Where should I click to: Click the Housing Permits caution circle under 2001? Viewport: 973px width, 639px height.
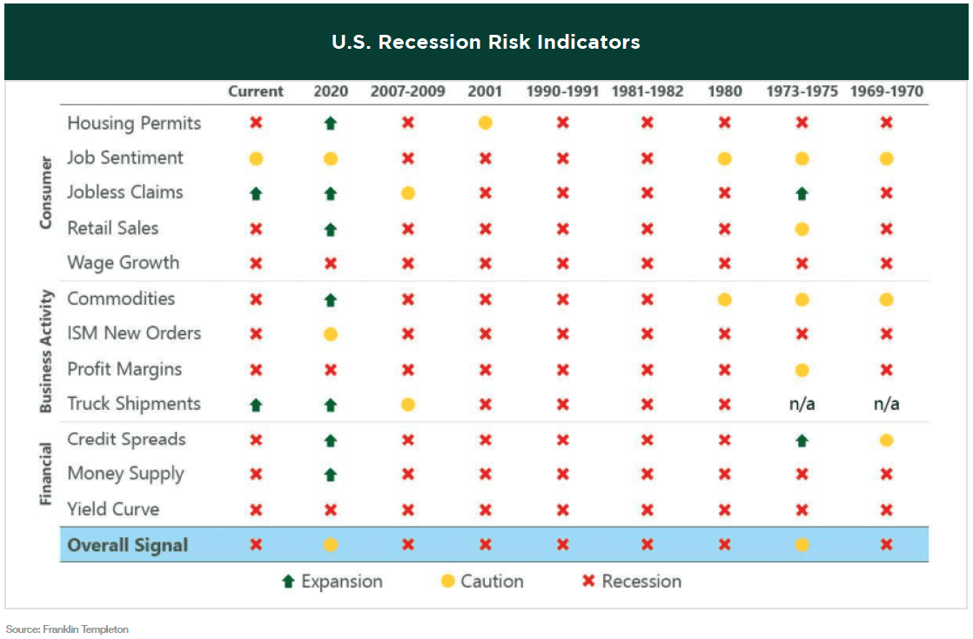tap(486, 123)
